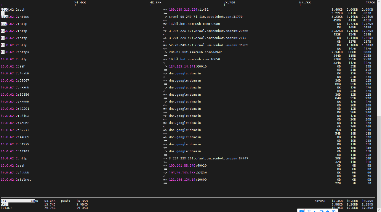Click the scrollbar down arrow
Screen dimensions: 381x212
(x=379, y=210)
